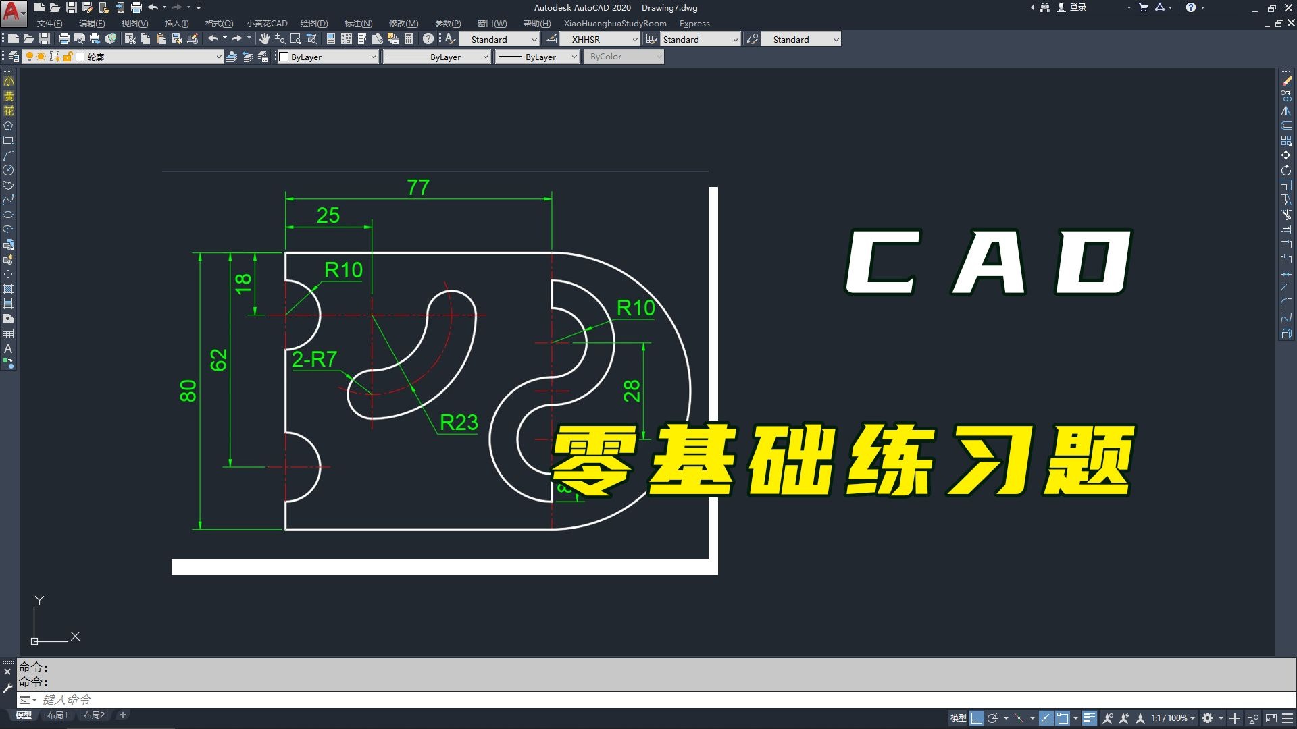Open the annotation scale 1:1/100% dropdown
The image size is (1297, 729).
tap(1173, 718)
